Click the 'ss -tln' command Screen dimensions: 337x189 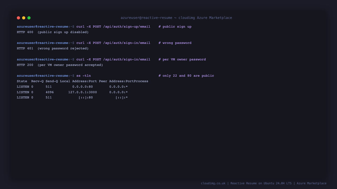83,76
